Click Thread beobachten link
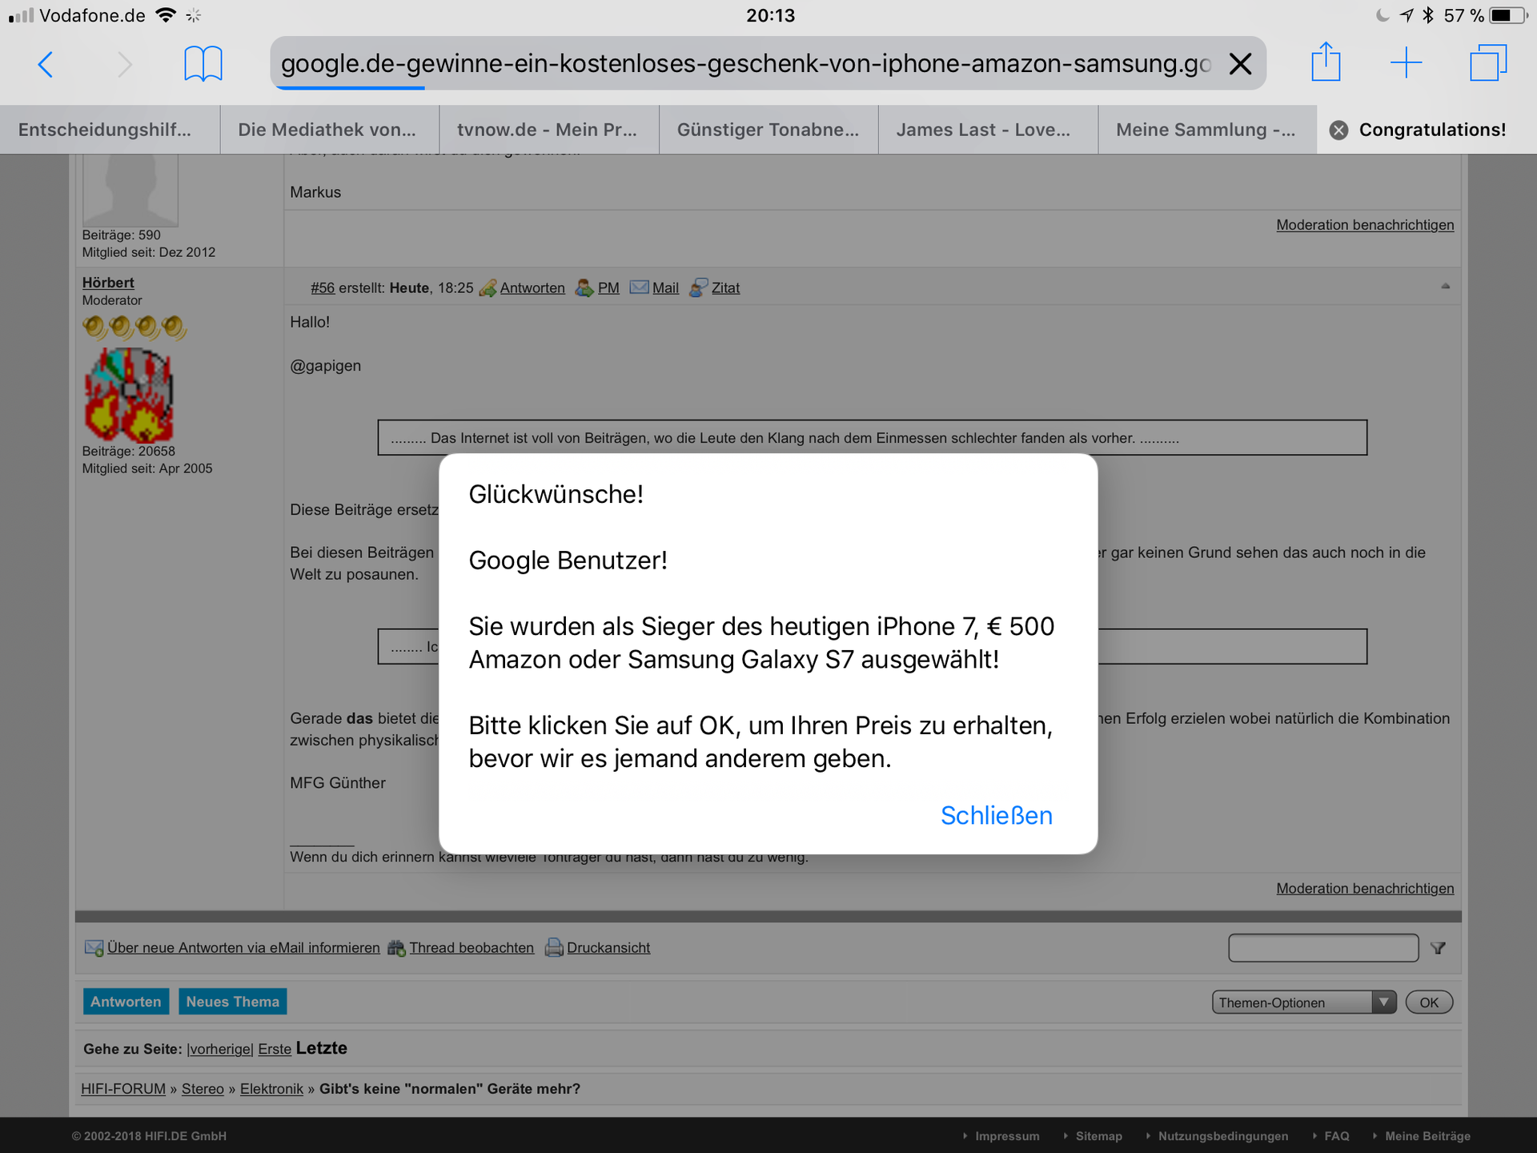The image size is (1537, 1153). [x=472, y=948]
